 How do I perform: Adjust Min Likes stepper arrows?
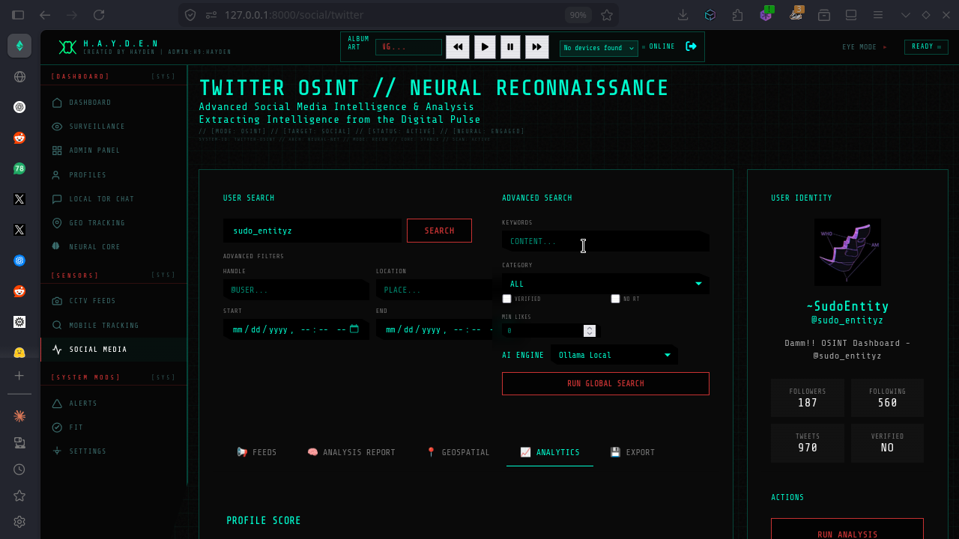click(590, 330)
